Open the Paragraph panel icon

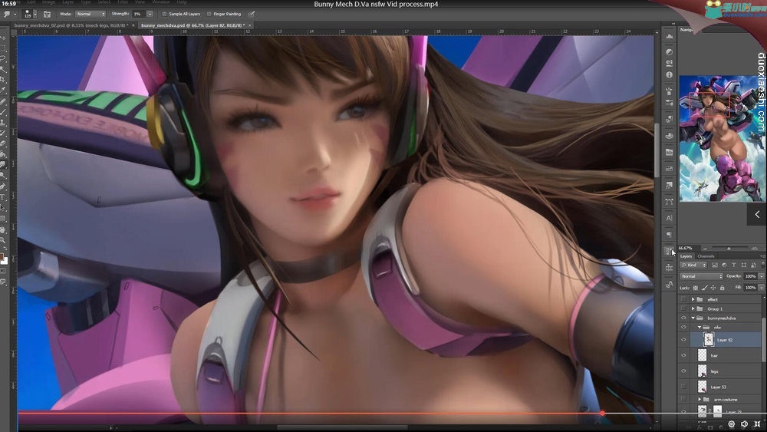tap(669, 234)
